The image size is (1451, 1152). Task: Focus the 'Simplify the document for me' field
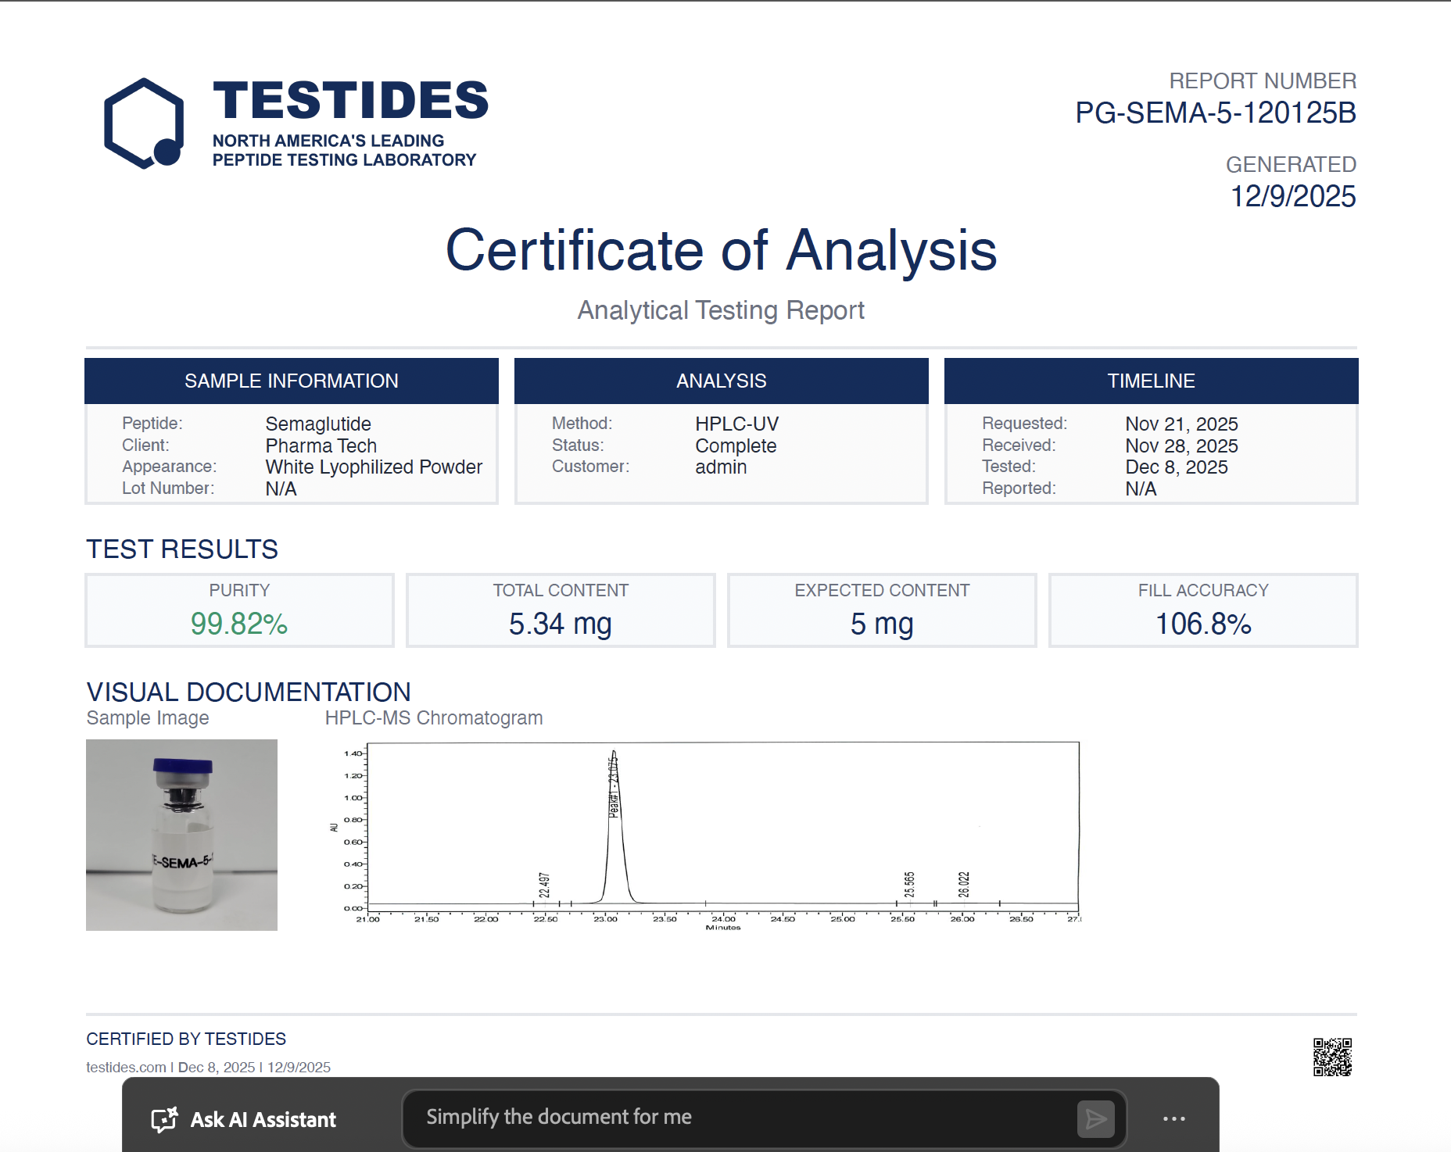(x=739, y=1118)
